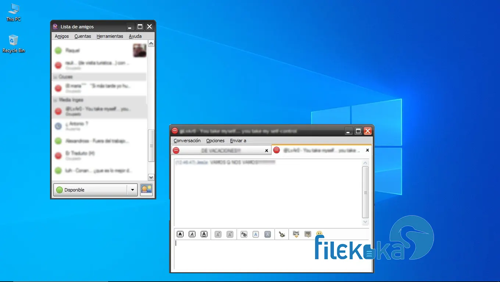Click the insert image icon
Image resolution: width=500 pixels, height=282 pixels.
pyautogui.click(x=308, y=234)
